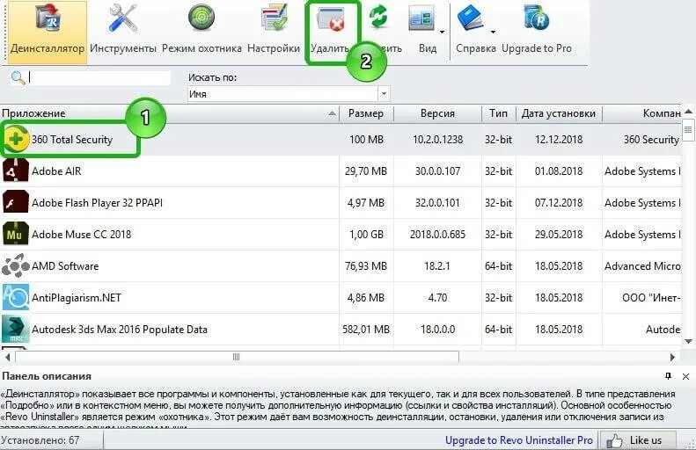Pin the Панель описания panel

click(x=668, y=376)
